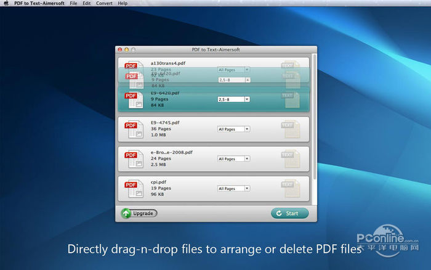
Task: Open the PDF to Text-Aimersoft app menu
Action: [39, 3]
